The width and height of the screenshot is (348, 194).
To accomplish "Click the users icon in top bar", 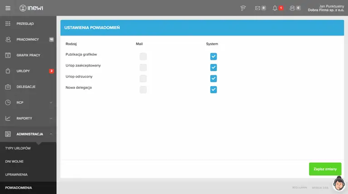I will point(292,8).
